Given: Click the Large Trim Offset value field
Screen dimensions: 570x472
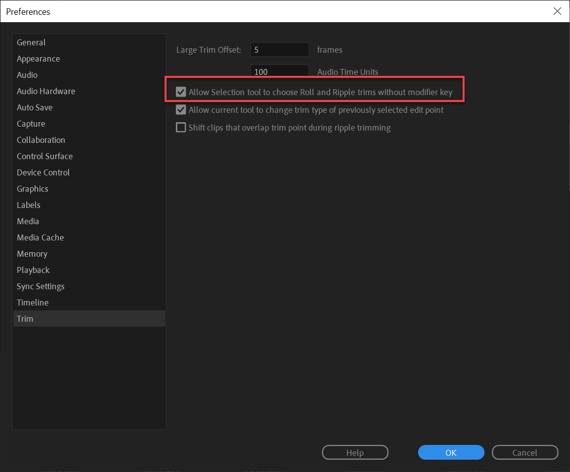Looking at the screenshot, I should [x=279, y=49].
